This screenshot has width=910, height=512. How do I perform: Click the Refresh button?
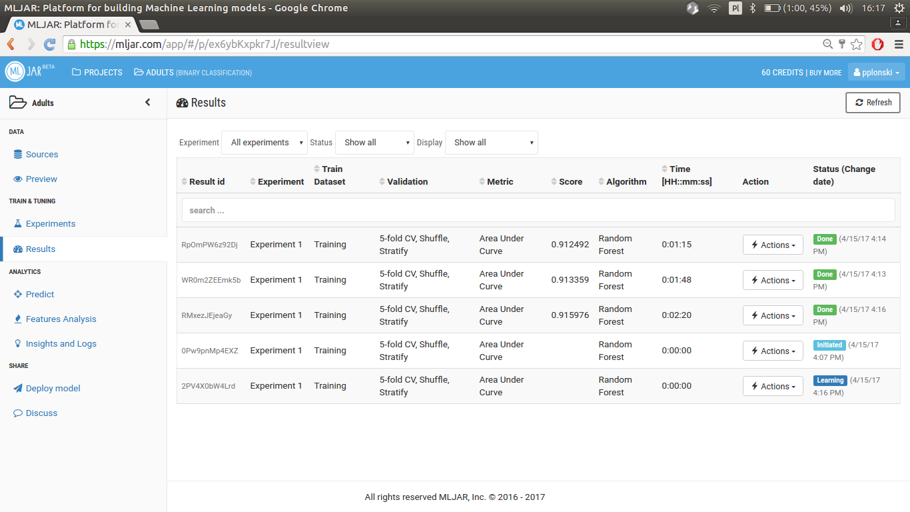(x=873, y=103)
